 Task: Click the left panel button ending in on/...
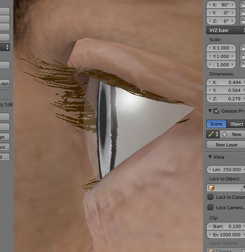pos(5,147)
